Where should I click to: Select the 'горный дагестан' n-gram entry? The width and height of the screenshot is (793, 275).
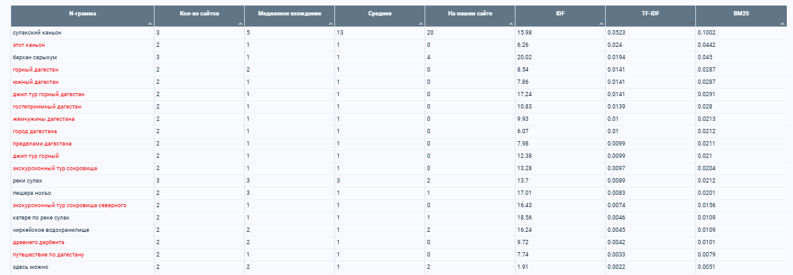(x=35, y=70)
